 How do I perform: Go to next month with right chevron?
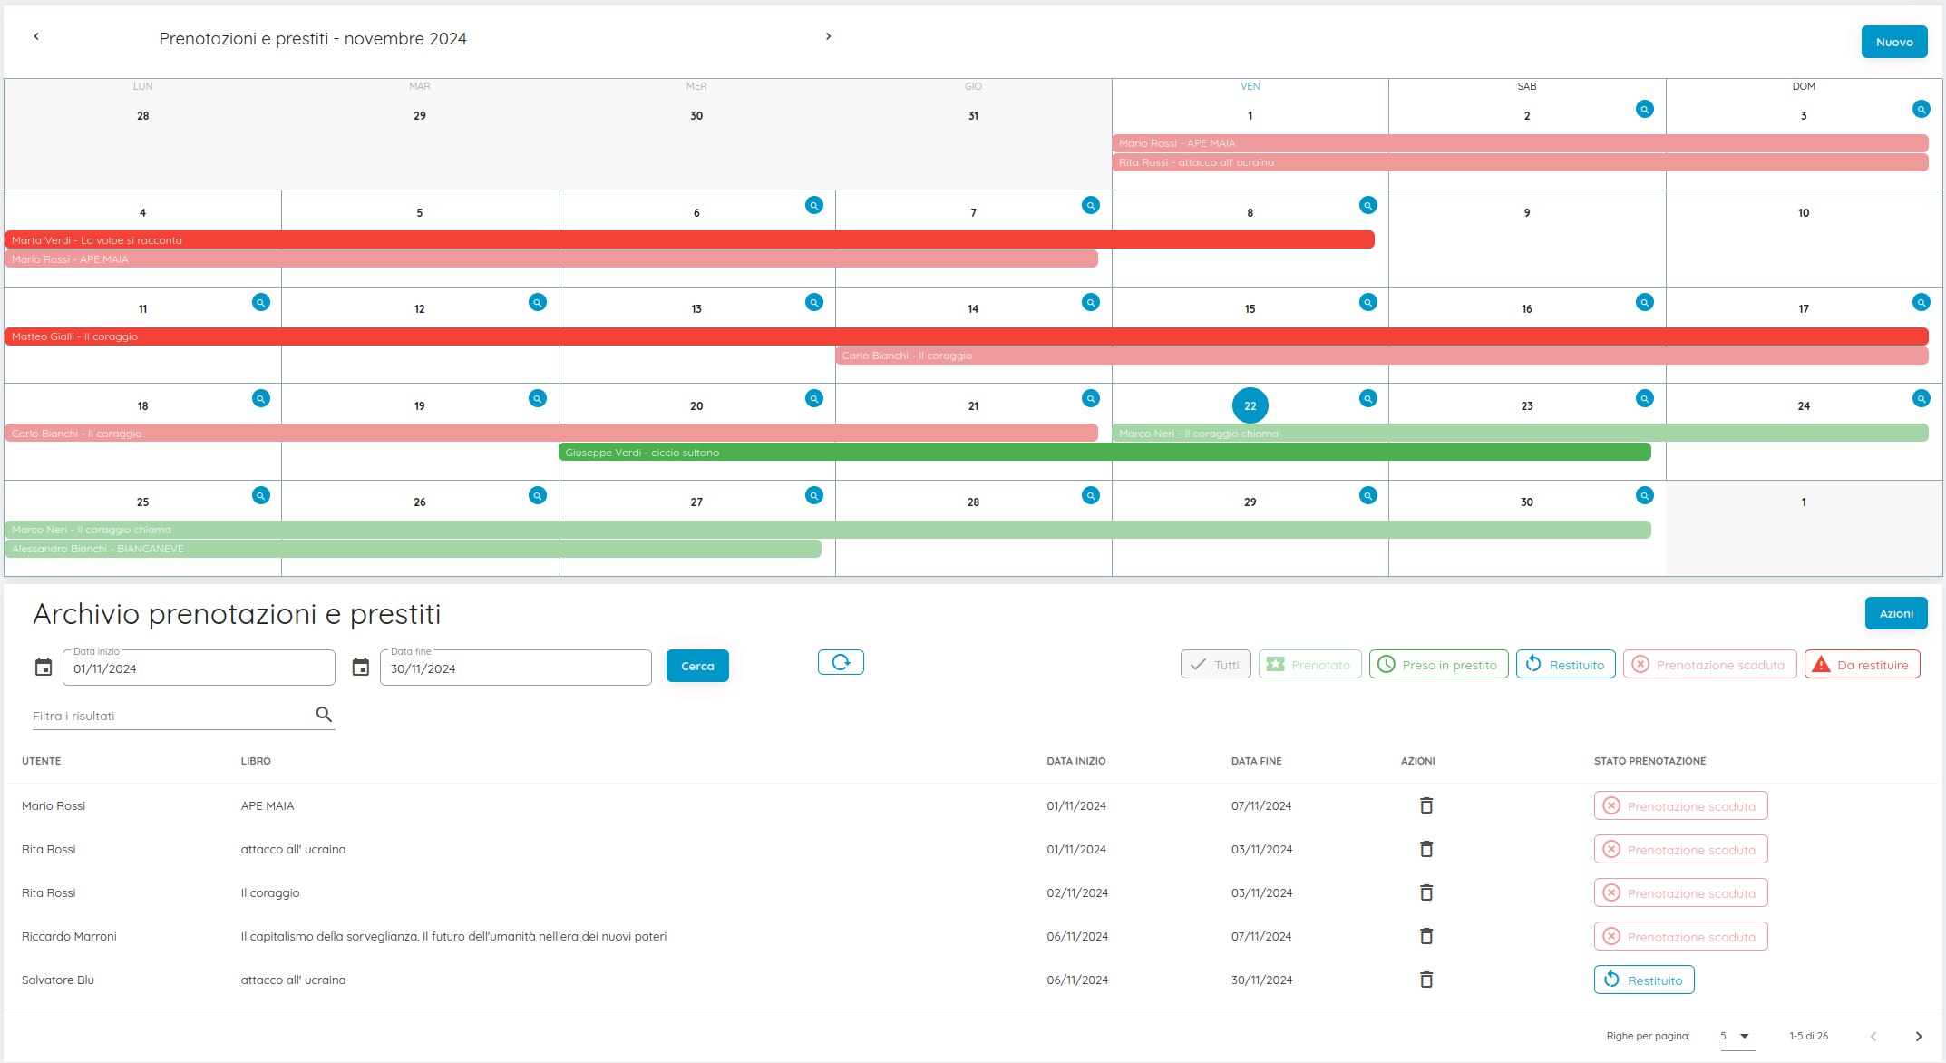828,36
